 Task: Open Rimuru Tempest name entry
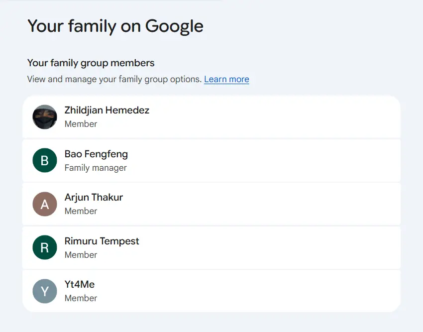pos(102,241)
